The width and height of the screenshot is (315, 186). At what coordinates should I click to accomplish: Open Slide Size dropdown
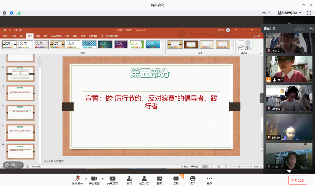(x=240, y=45)
